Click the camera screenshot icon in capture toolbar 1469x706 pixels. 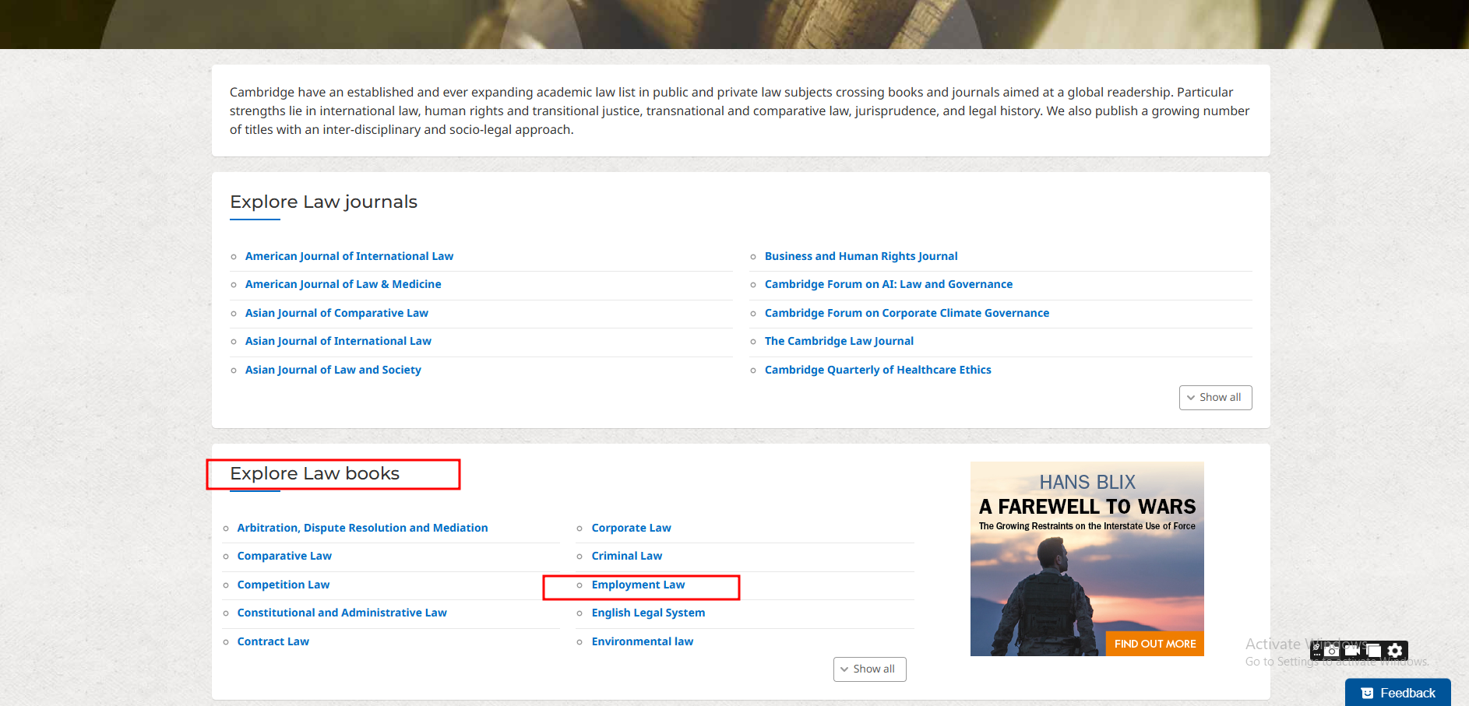pos(1333,650)
